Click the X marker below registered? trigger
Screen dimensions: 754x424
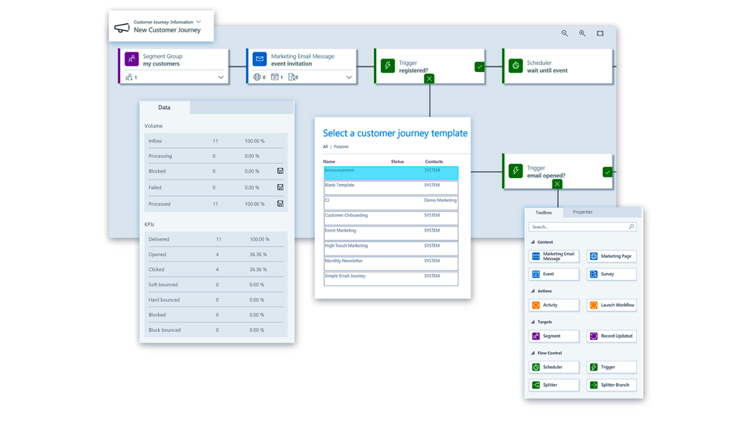coord(429,79)
